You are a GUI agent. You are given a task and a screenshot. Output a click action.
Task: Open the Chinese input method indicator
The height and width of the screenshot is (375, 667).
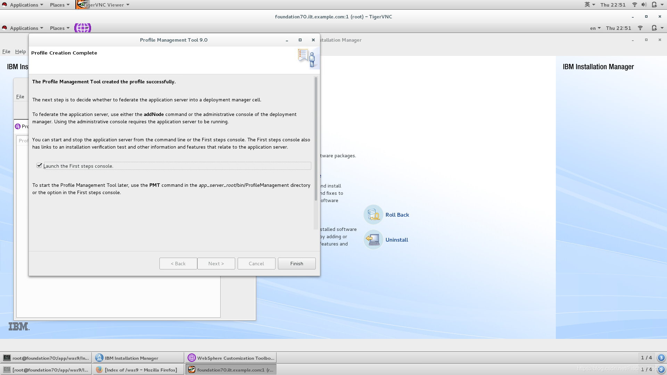[x=590, y=5]
